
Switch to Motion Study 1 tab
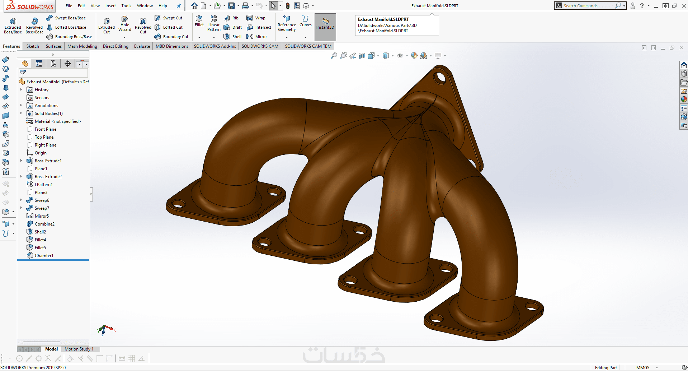79,349
